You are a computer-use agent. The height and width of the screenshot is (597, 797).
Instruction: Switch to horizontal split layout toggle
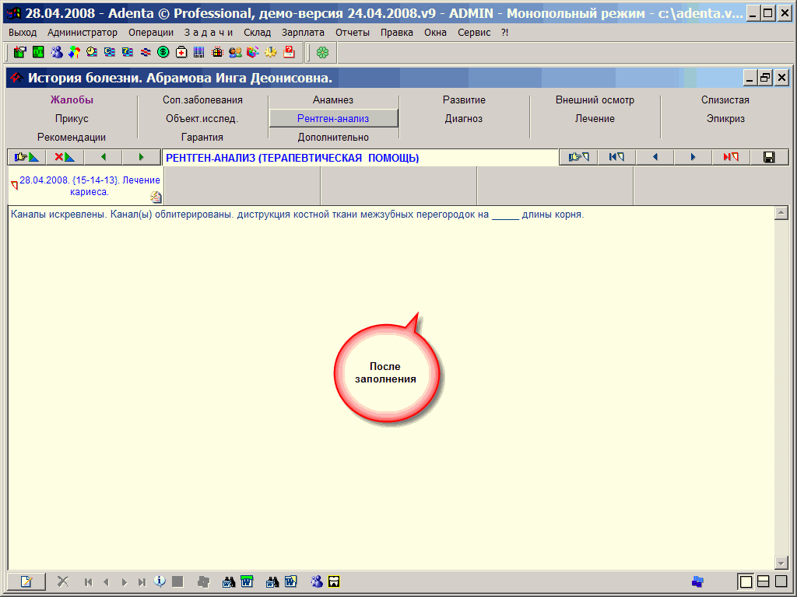coord(764,581)
